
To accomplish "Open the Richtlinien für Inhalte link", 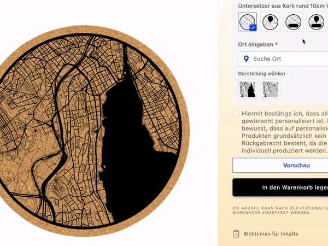I will pyautogui.click(x=271, y=233).
